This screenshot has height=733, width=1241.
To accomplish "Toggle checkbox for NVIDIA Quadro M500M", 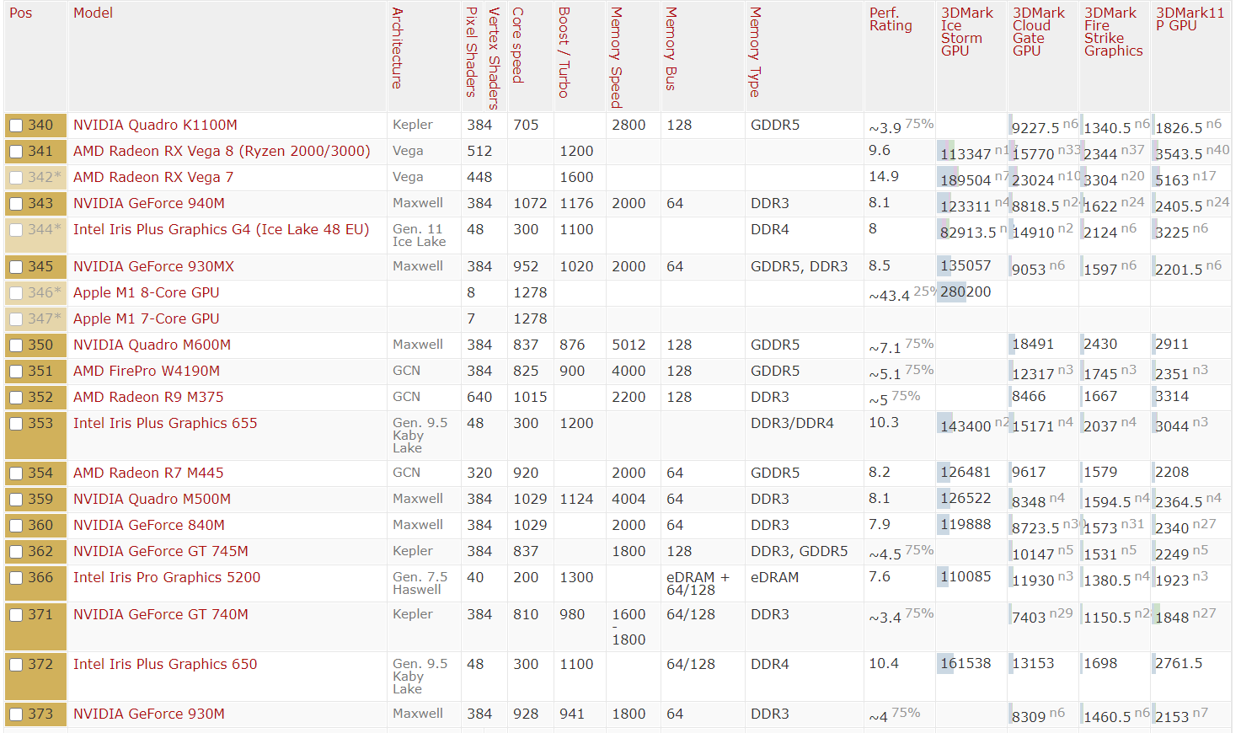I will [16, 500].
